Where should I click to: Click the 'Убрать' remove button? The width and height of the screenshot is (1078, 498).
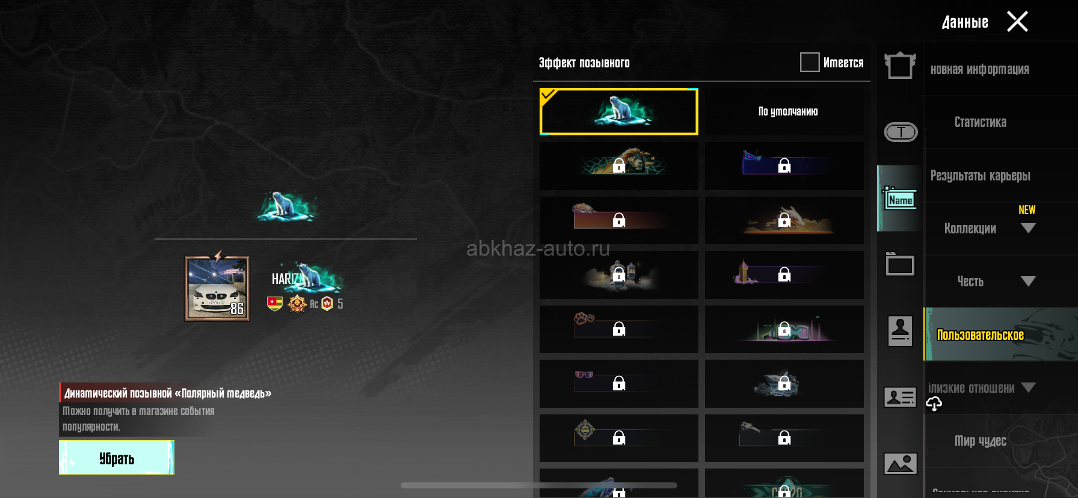(x=117, y=458)
